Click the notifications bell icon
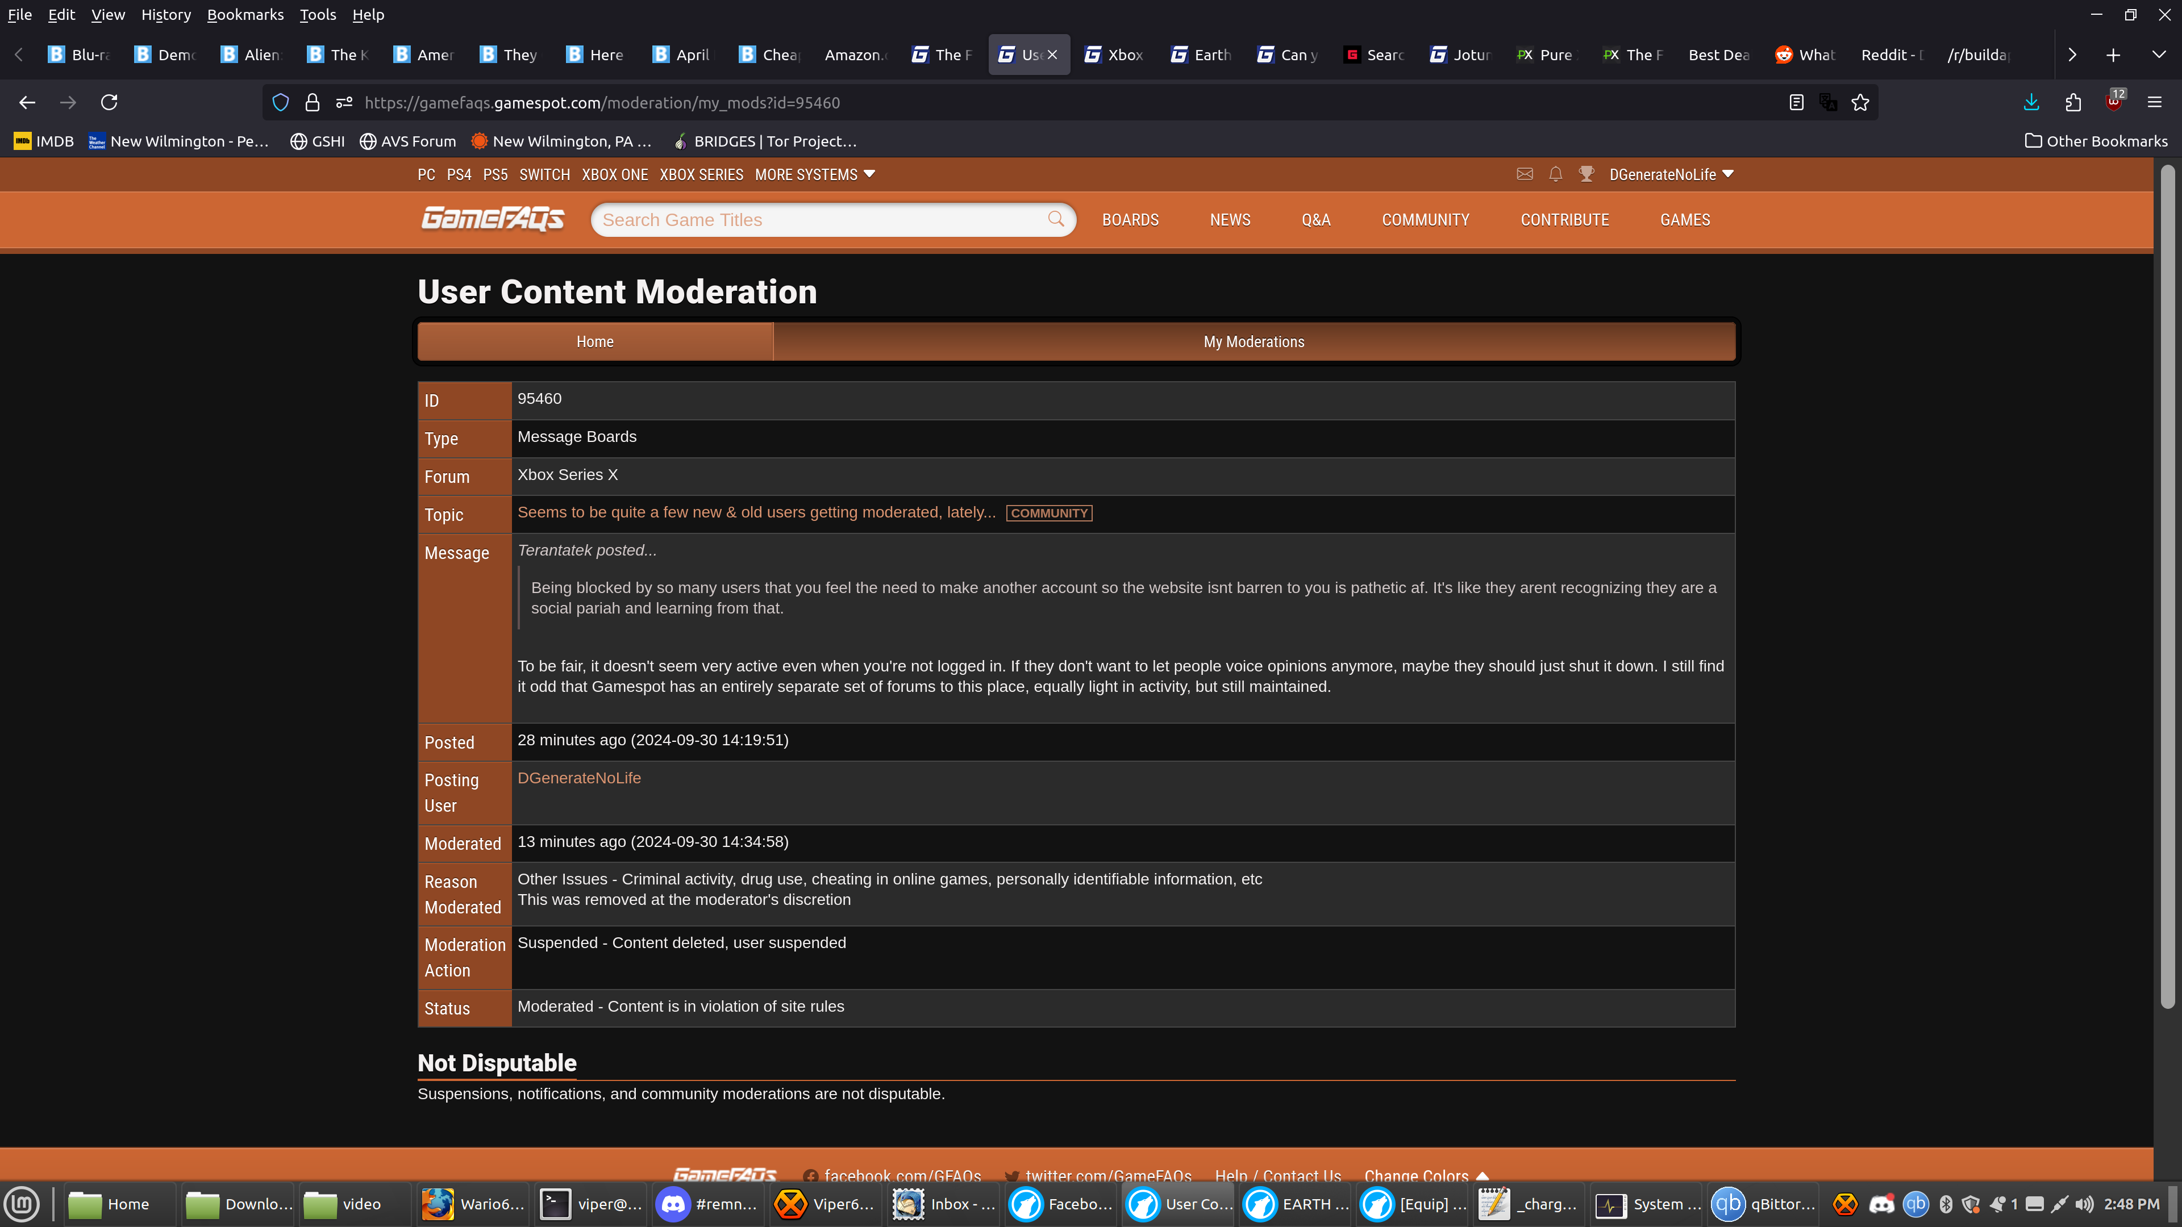 pyautogui.click(x=1555, y=174)
